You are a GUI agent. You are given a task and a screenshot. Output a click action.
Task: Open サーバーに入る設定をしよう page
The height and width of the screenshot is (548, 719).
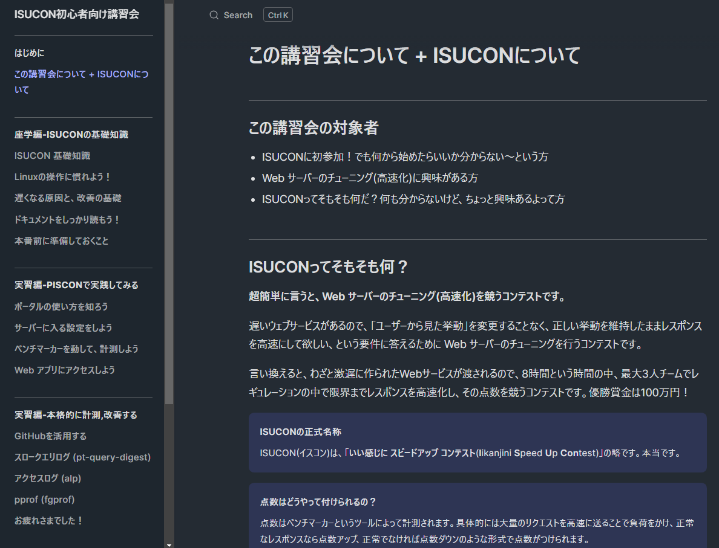pos(64,327)
